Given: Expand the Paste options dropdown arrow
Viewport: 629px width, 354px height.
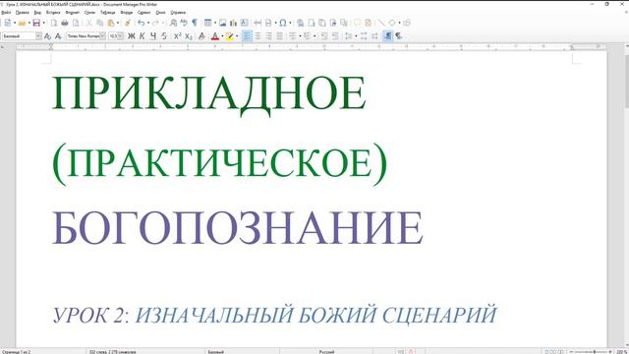Looking at the screenshot, I should (118, 23).
